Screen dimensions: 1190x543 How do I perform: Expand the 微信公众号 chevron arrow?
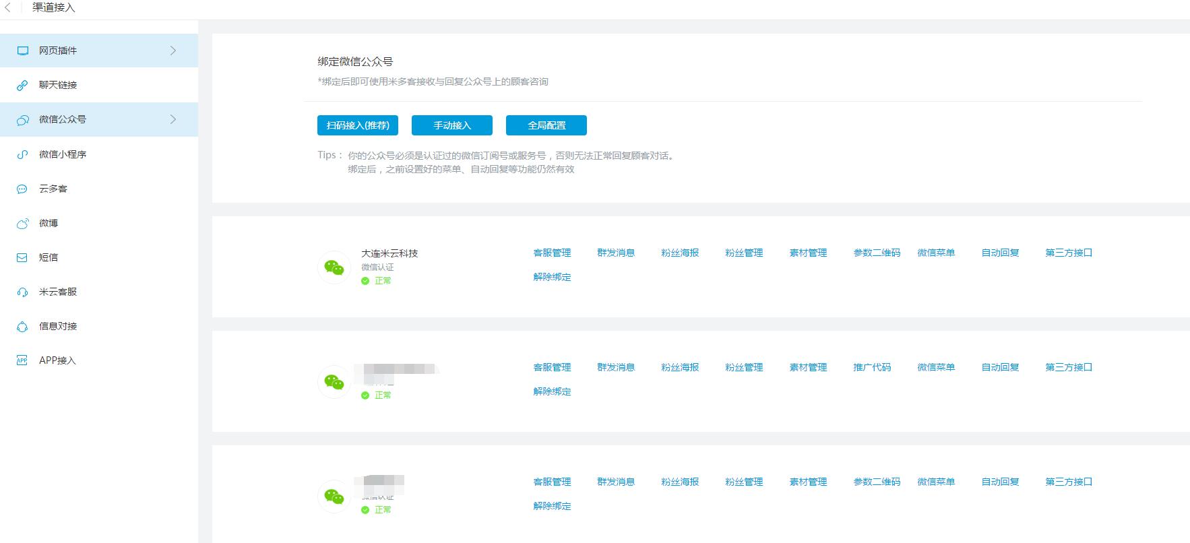point(173,119)
